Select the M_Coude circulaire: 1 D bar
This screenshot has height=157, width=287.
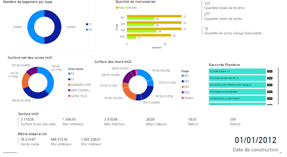click(237, 71)
